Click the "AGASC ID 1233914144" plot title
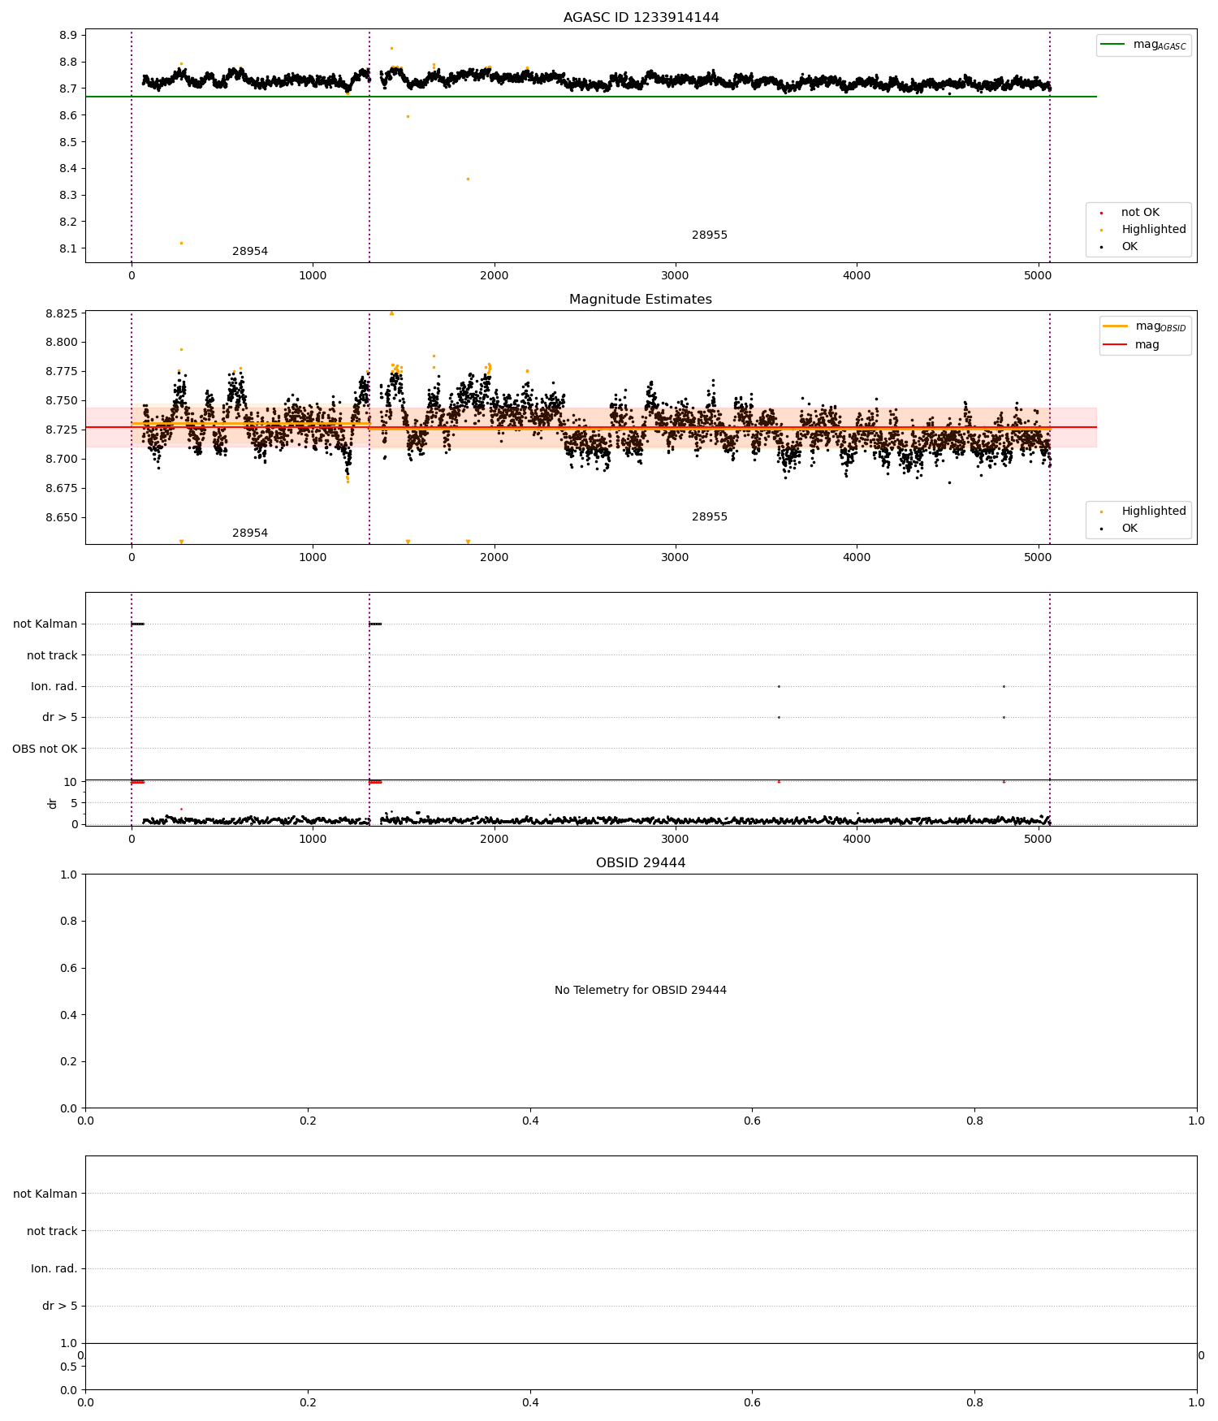This screenshot has height=1421, width=1218. pyautogui.click(x=641, y=18)
